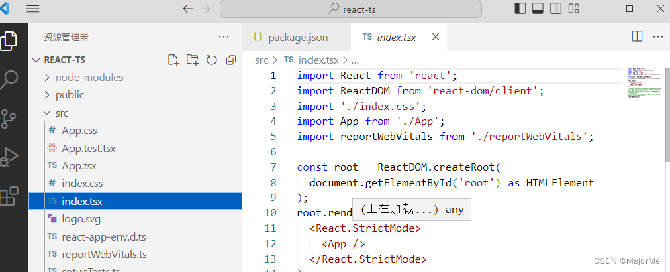Viewport: 670px width, 272px height.
Task: Toggle bottom panel layout icon
Action: (538, 9)
